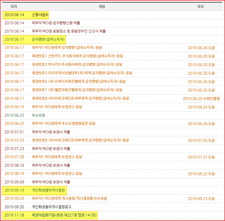225x221 pixels.
Task: Click the 2019.07.03 date cell
Action: pyautogui.click(x=14, y=140)
